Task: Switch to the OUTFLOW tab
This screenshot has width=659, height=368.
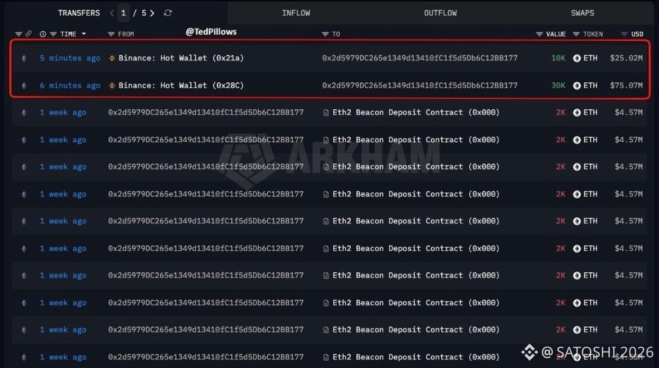Action: pyautogui.click(x=440, y=13)
